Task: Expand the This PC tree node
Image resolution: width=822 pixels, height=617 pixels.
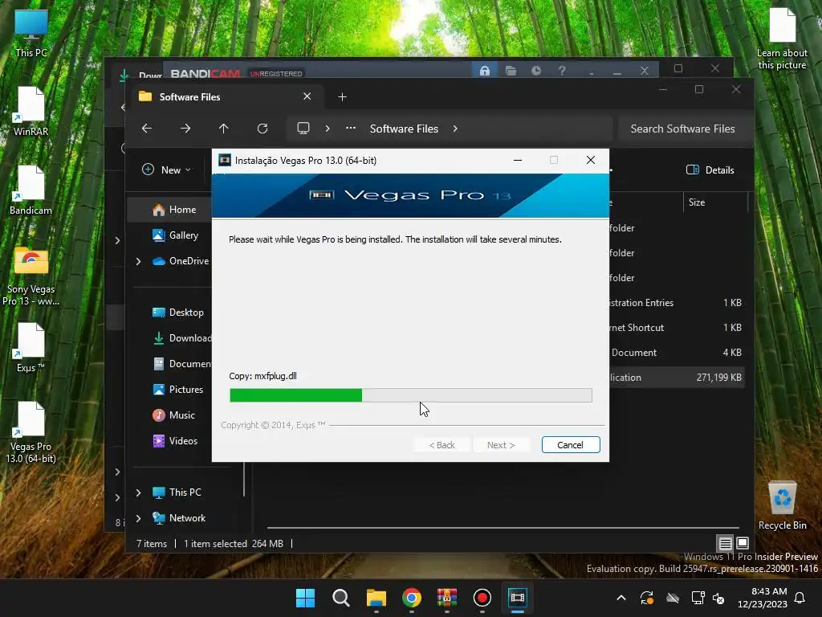Action: coord(138,492)
